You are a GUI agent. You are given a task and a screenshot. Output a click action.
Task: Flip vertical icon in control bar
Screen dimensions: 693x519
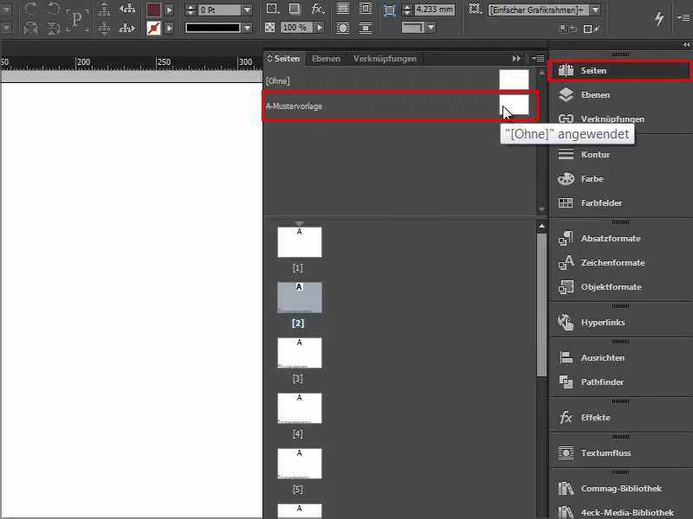[x=54, y=29]
